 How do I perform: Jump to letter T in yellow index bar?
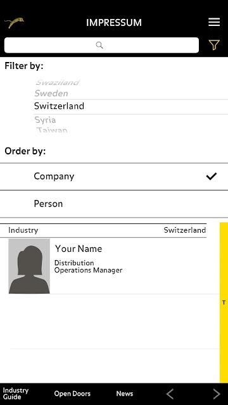click(224, 302)
